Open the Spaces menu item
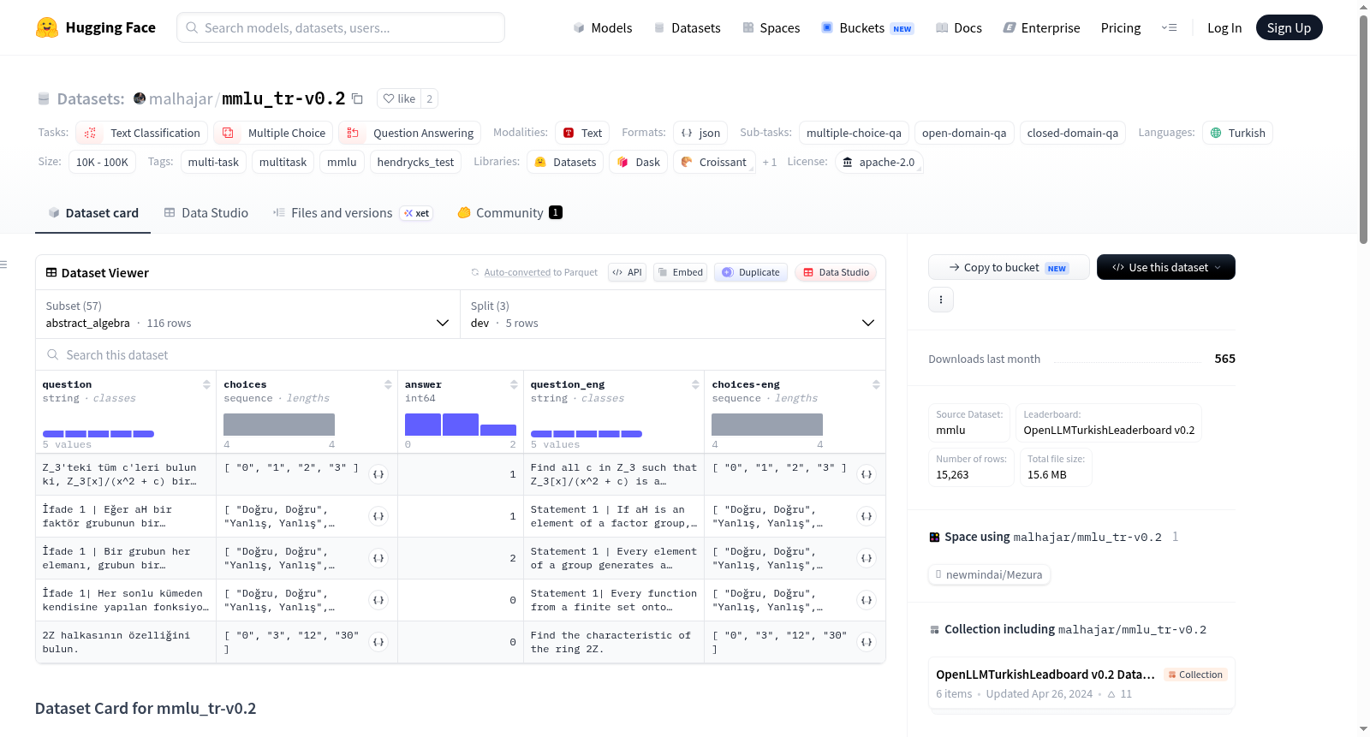This screenshot has width=1370, height=737. pyautogui.click(x=771, y=27)
